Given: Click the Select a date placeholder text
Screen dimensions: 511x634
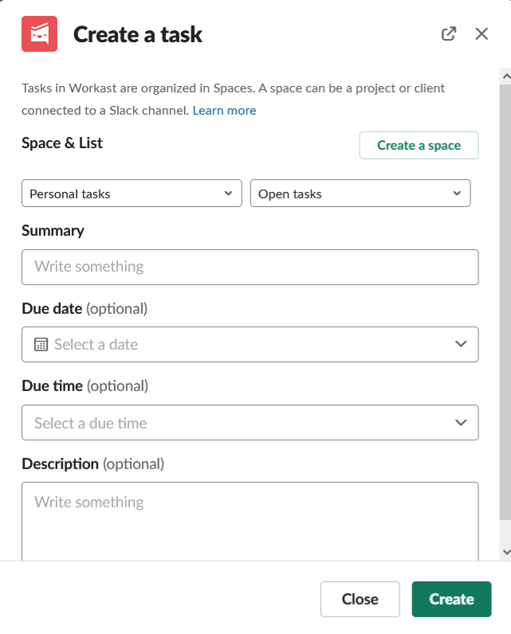Looking at the screenshot, I should click(96, 344).
